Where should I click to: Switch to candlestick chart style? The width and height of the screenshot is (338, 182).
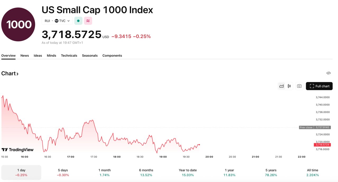[x=289, y=86]
